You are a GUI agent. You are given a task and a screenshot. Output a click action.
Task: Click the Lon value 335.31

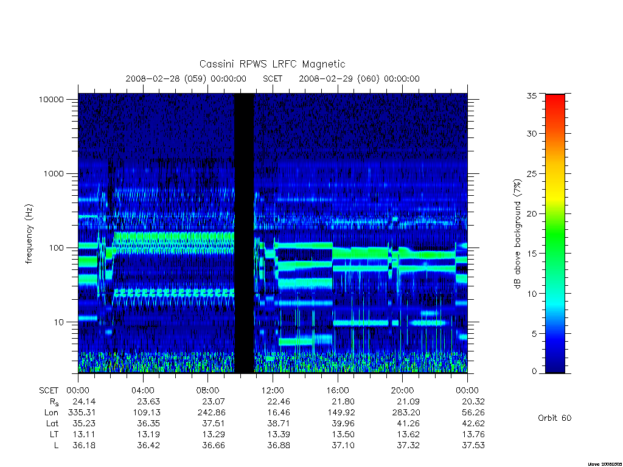click(82, 412)
